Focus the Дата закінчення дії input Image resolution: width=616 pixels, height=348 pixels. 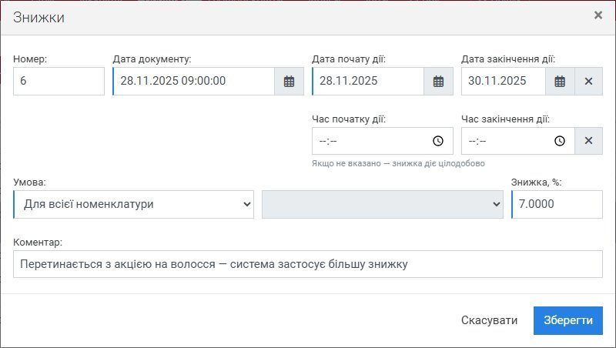(x=504, y=82)
